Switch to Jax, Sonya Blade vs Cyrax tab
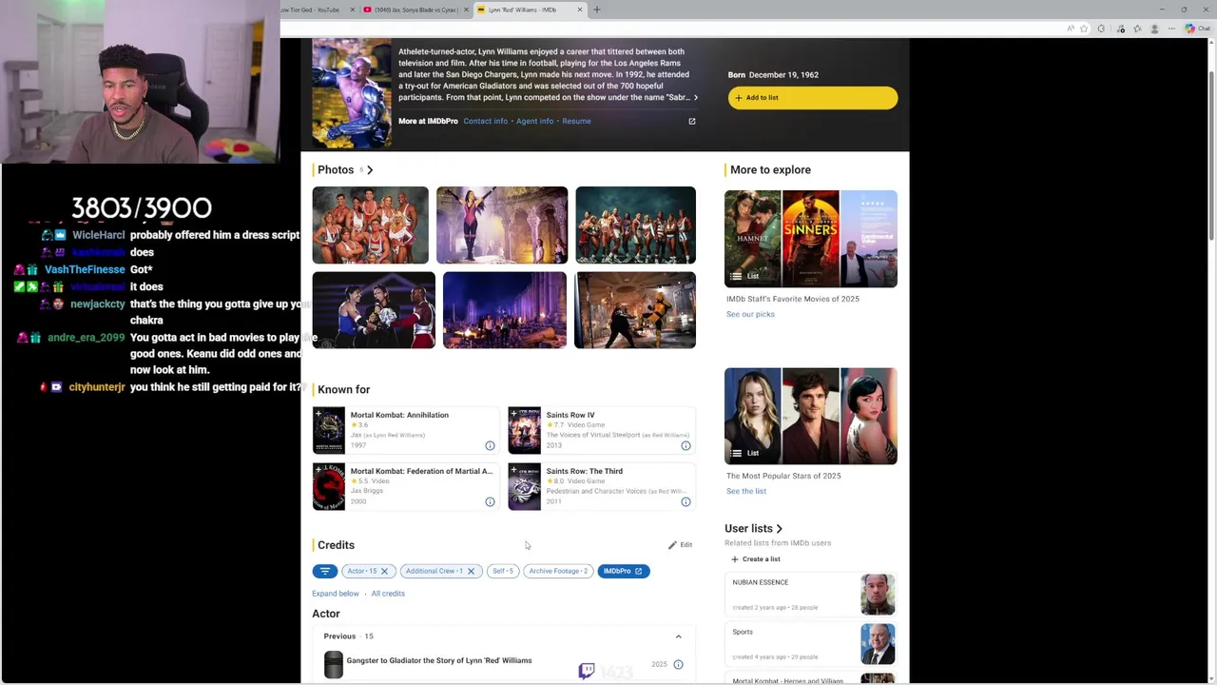 415,10
